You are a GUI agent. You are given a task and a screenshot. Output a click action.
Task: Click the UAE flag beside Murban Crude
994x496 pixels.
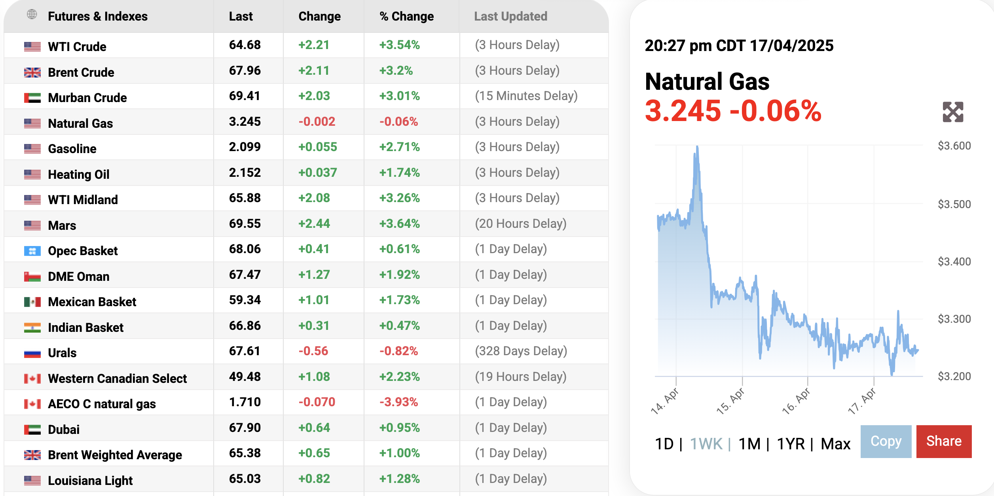[32, 98]
